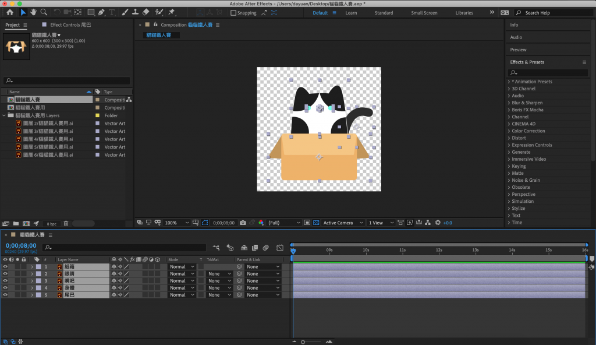Toggle visibility of layer 5 eye icon
The image size is (596, 345).
[5, 295]
